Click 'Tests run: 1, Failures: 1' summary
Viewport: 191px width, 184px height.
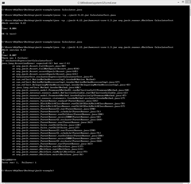click(19, 162)
